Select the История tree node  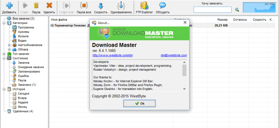pyautogui.click(x=19, y=89)
